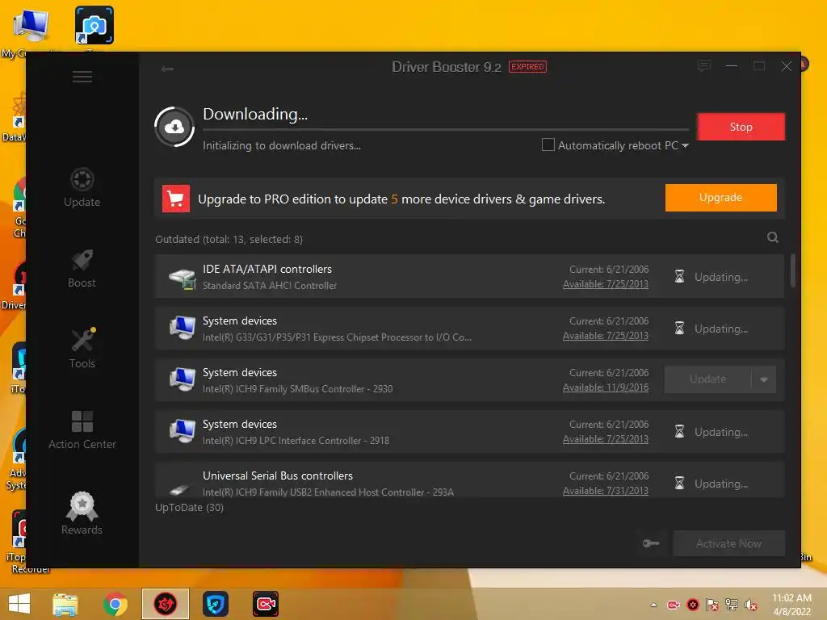Click the orange Upgrade button

click(x=720, y=198)
